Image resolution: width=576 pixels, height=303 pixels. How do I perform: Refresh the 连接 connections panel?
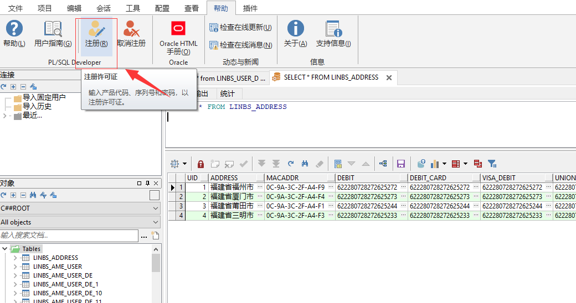coord(4,87)
